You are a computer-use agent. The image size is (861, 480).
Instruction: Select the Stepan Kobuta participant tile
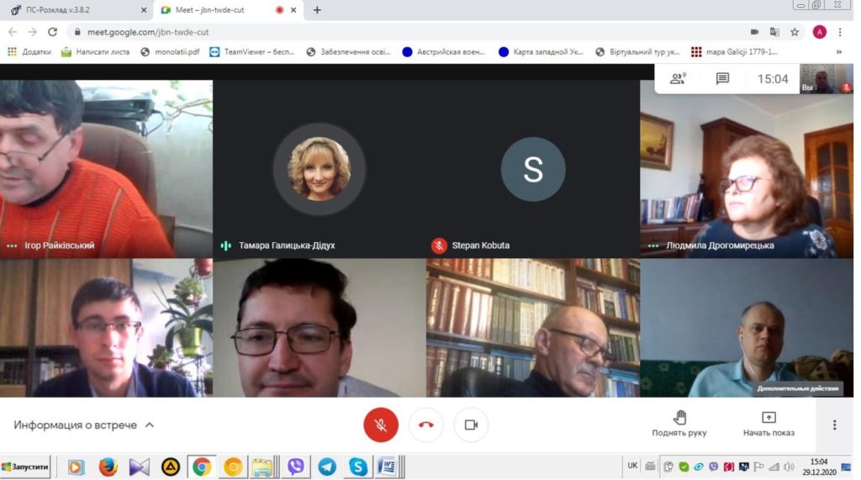point(533,169)
